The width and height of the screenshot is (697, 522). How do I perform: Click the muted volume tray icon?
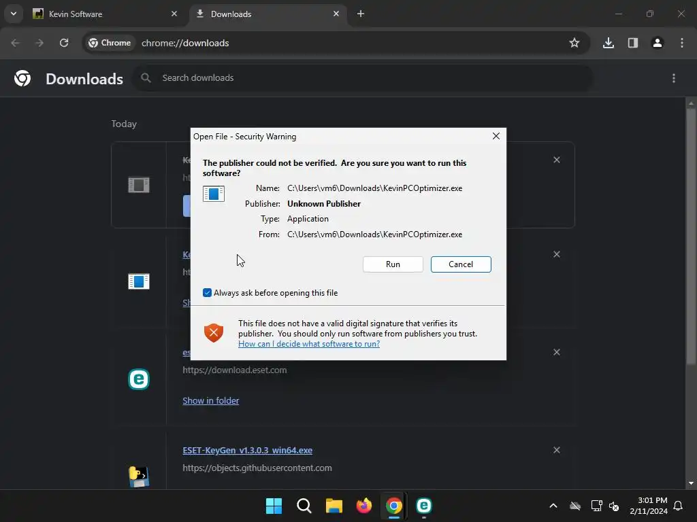point(614,506)
